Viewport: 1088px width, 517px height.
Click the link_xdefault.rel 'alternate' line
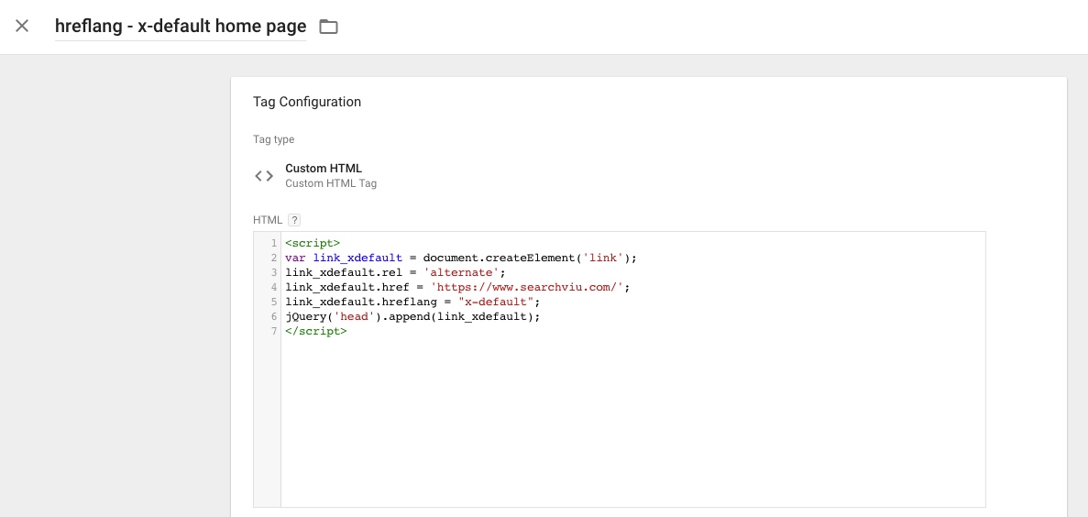394,272
